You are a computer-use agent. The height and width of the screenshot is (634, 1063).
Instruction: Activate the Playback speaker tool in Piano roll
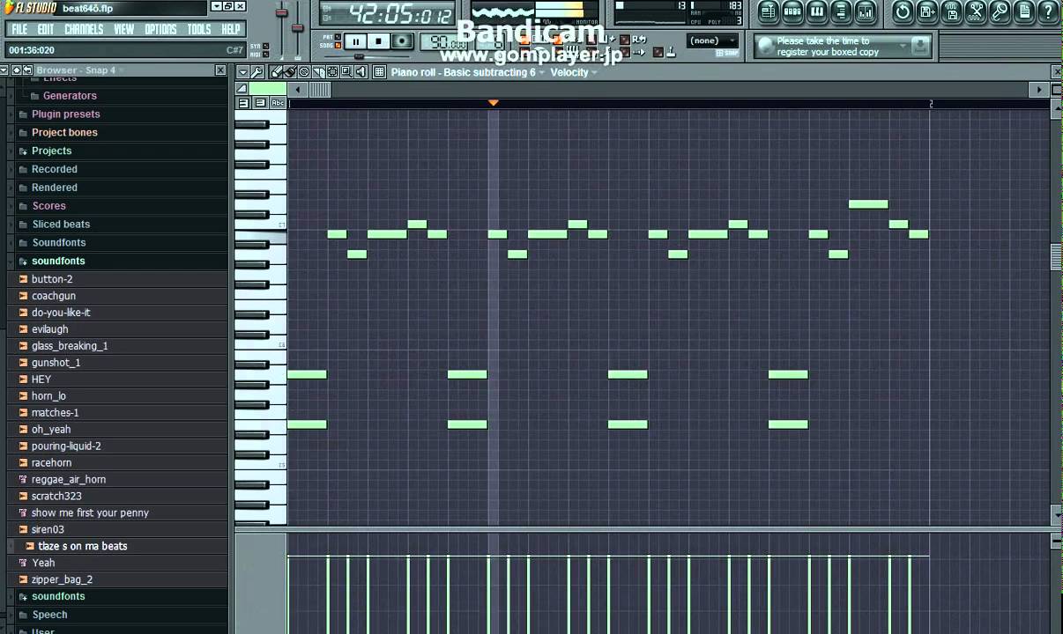[x=361, y=72]
